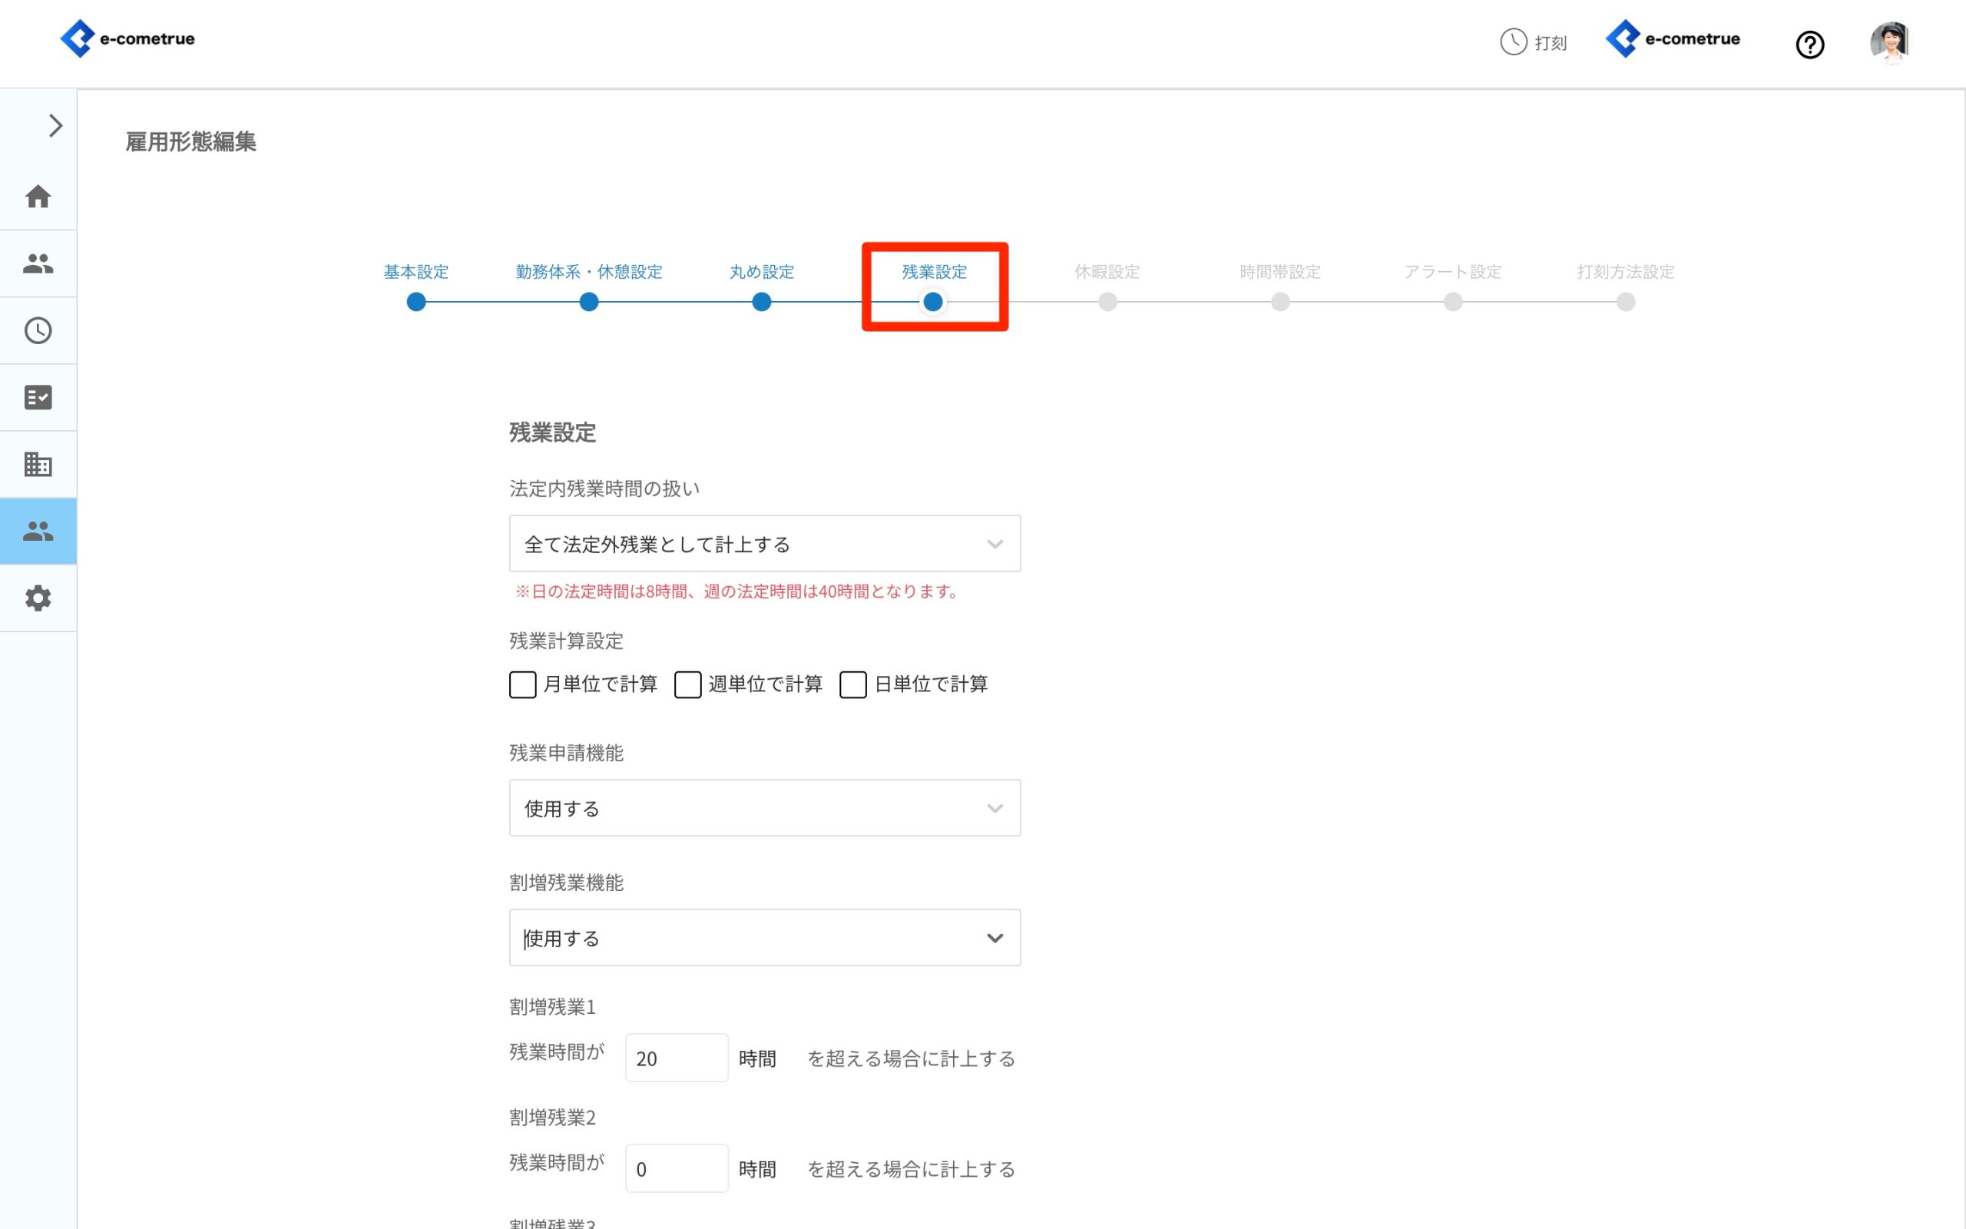This screenshot has height=1229, width=1966.
Task: Click the 打刻 clock button in header
Action: [x=1533, y=42]
